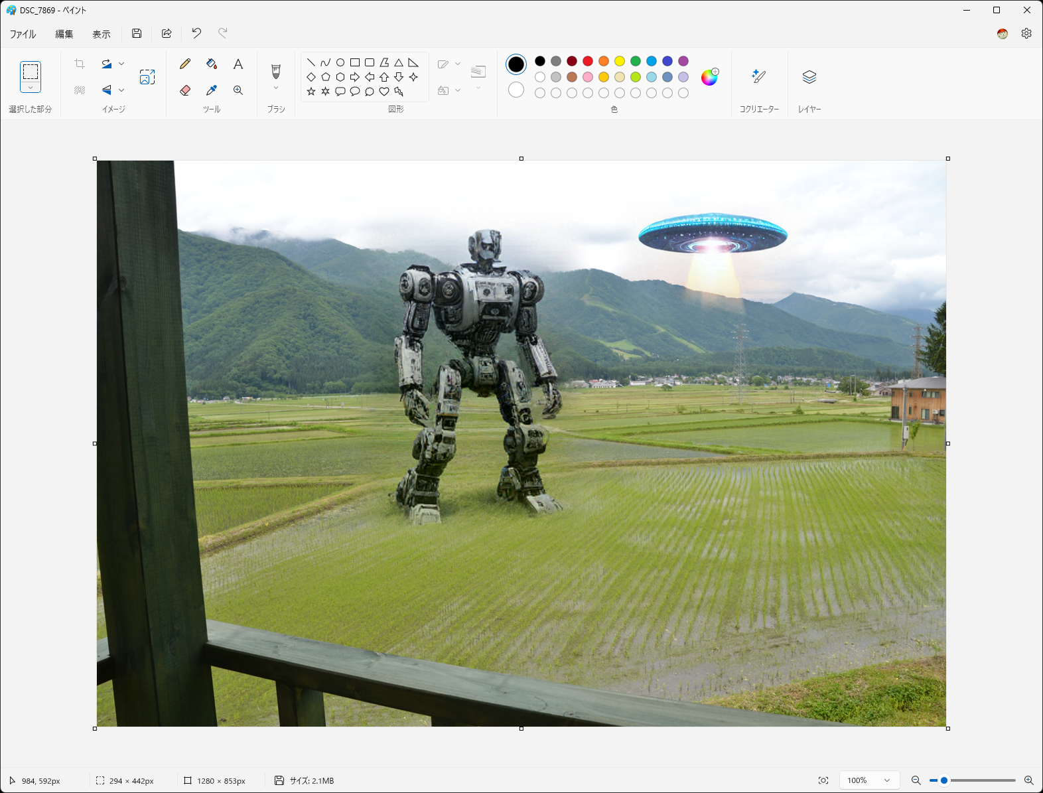Choose the triangle shape

pyautogui.click(x=399, y=62)
